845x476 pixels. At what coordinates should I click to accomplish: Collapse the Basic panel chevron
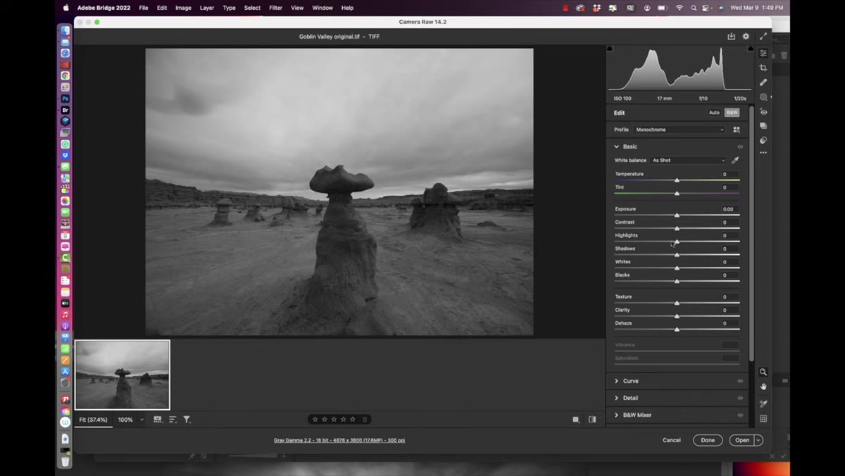(617, 146)
